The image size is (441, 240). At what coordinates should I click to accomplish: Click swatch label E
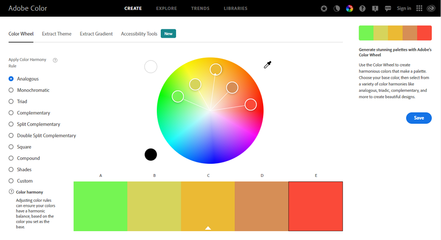(316, 175)
